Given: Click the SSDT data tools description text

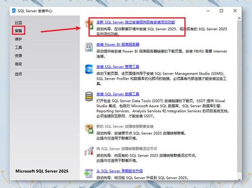Looking at the screenshot, I should pyautogui.click(x=162, y=108).
